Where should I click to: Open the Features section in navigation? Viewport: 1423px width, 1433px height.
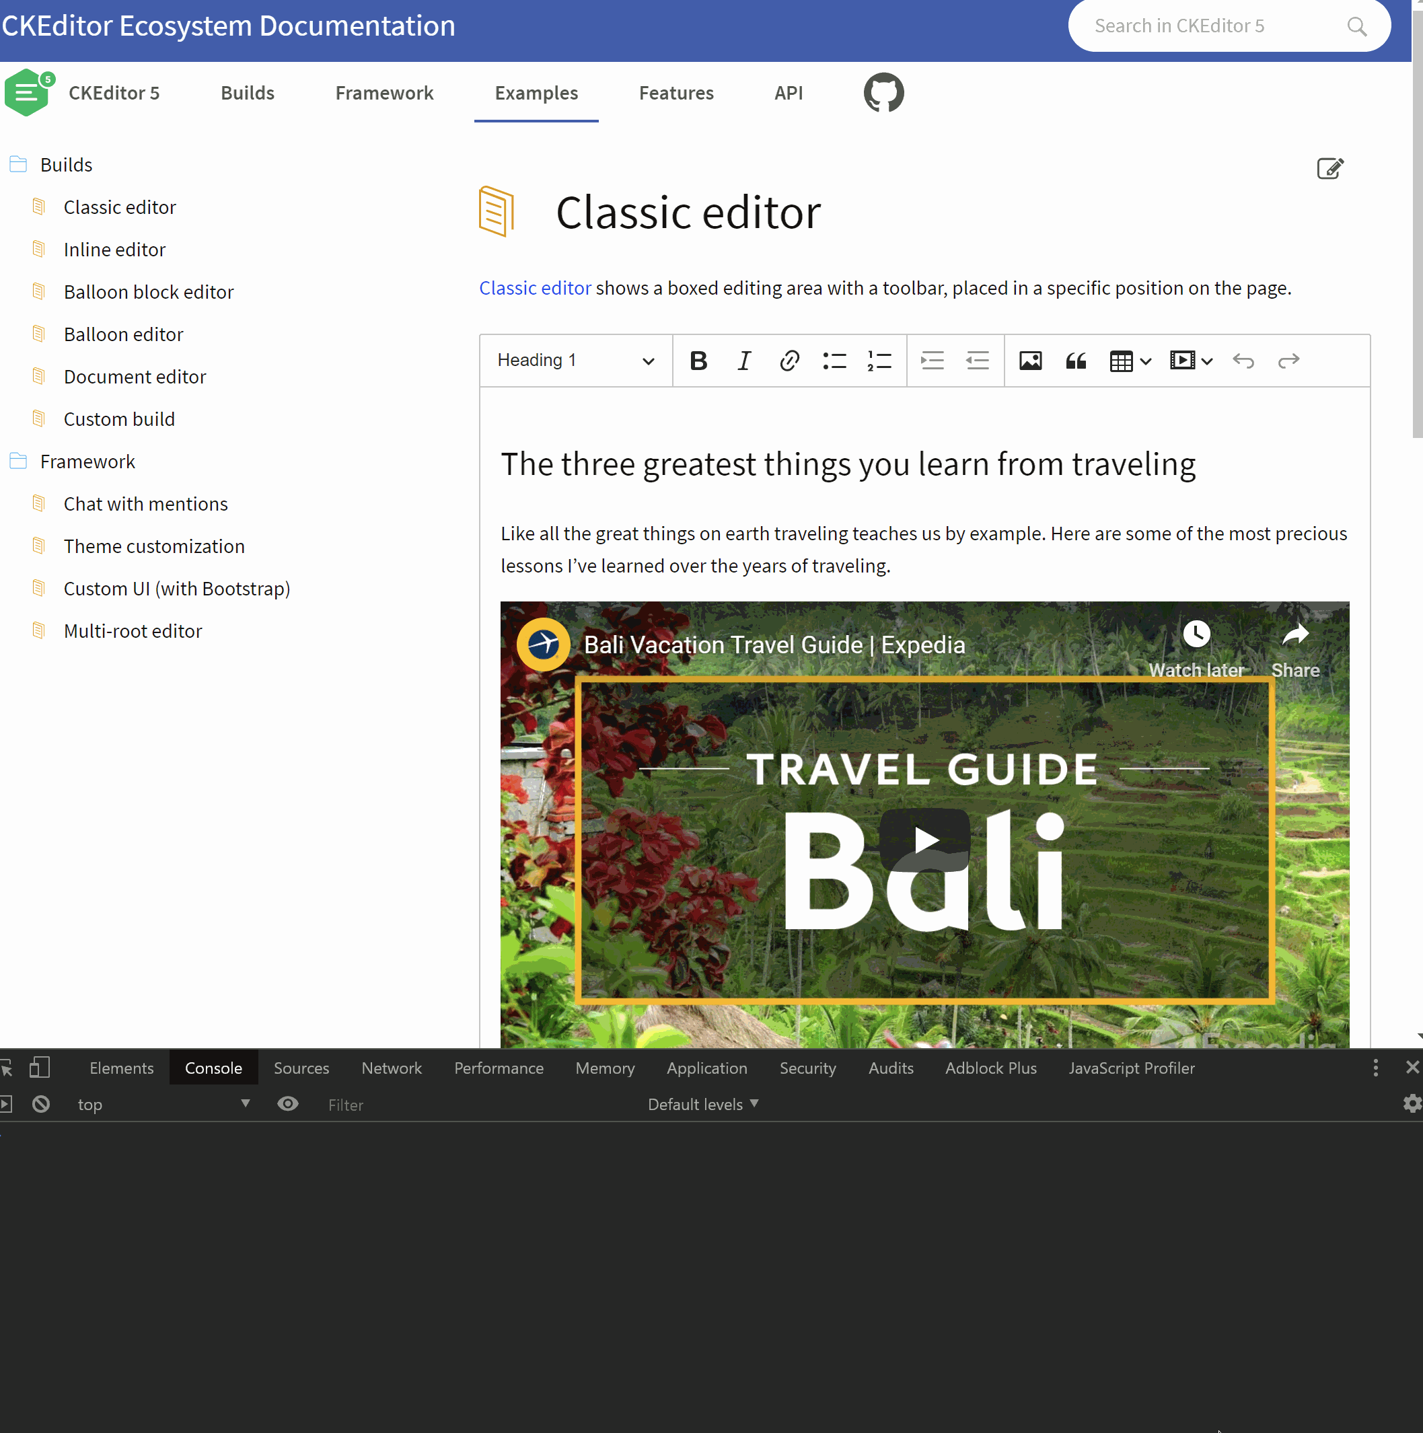[x=676, y=93]
